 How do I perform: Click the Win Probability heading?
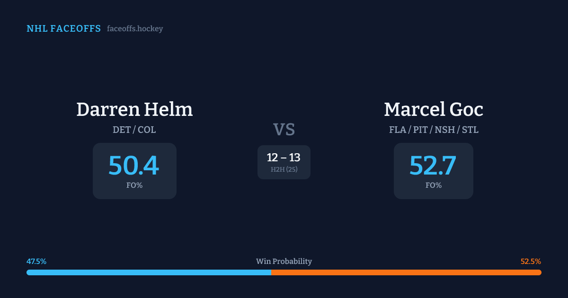click(x=284, y=262)
